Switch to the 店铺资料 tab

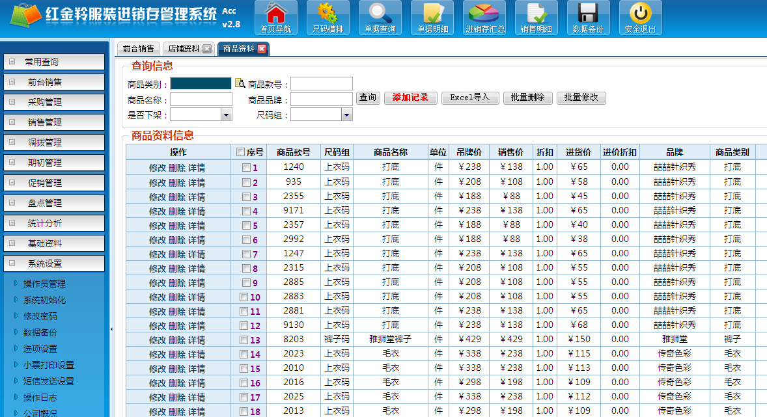[x=184, y=49]
